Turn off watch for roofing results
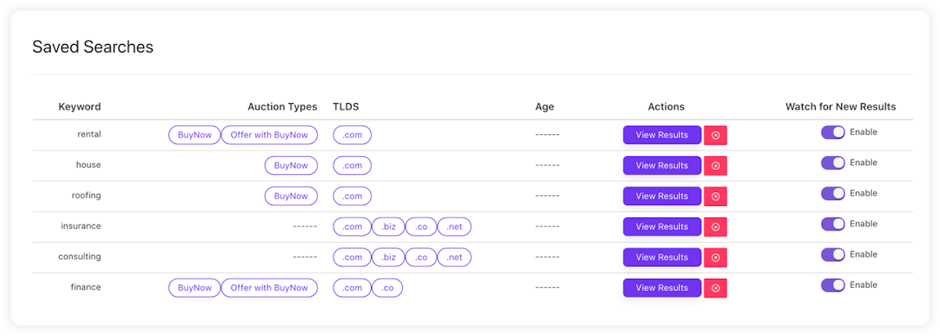940x336 pixels. coord(833,194)
